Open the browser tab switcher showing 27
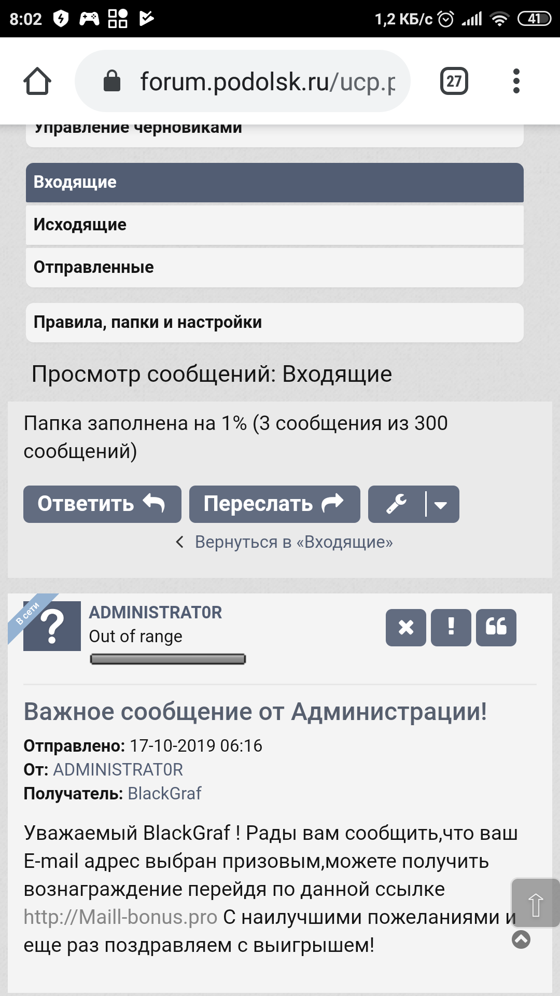Image resolution: width=560 pixels, height=996 pixels. [454, 81]
